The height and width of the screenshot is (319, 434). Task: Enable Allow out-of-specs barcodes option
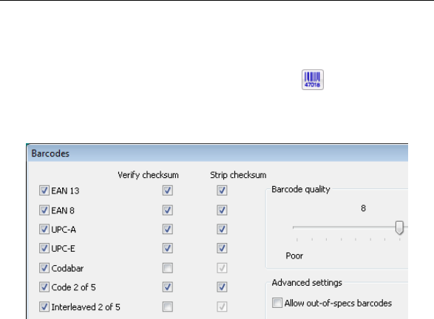(277, 303)
